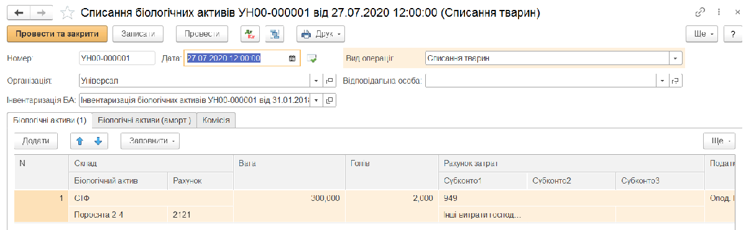Copy link using chain icon
The width and height of the screenshot is (746, 230).
[x=700, y=12]
